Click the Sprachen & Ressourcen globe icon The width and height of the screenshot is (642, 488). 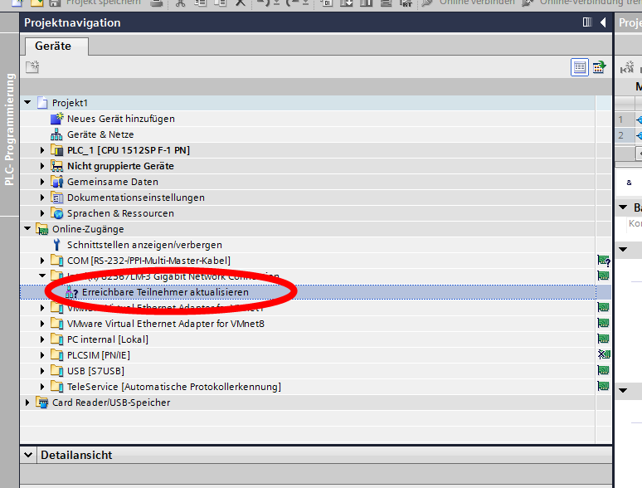point(57,213)
